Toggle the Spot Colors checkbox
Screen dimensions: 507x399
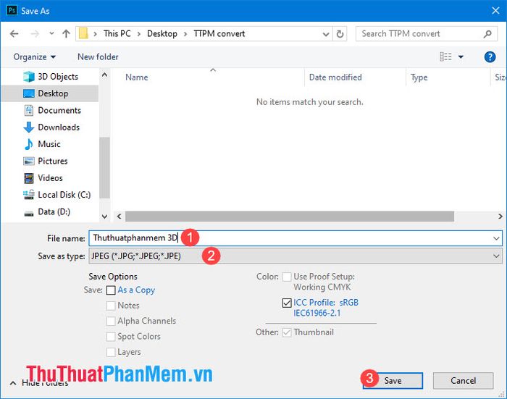[x=111, y=337]
